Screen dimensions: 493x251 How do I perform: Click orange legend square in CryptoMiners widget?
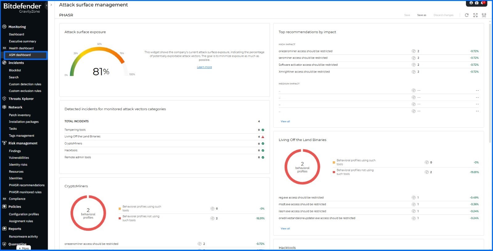(120, 209)
